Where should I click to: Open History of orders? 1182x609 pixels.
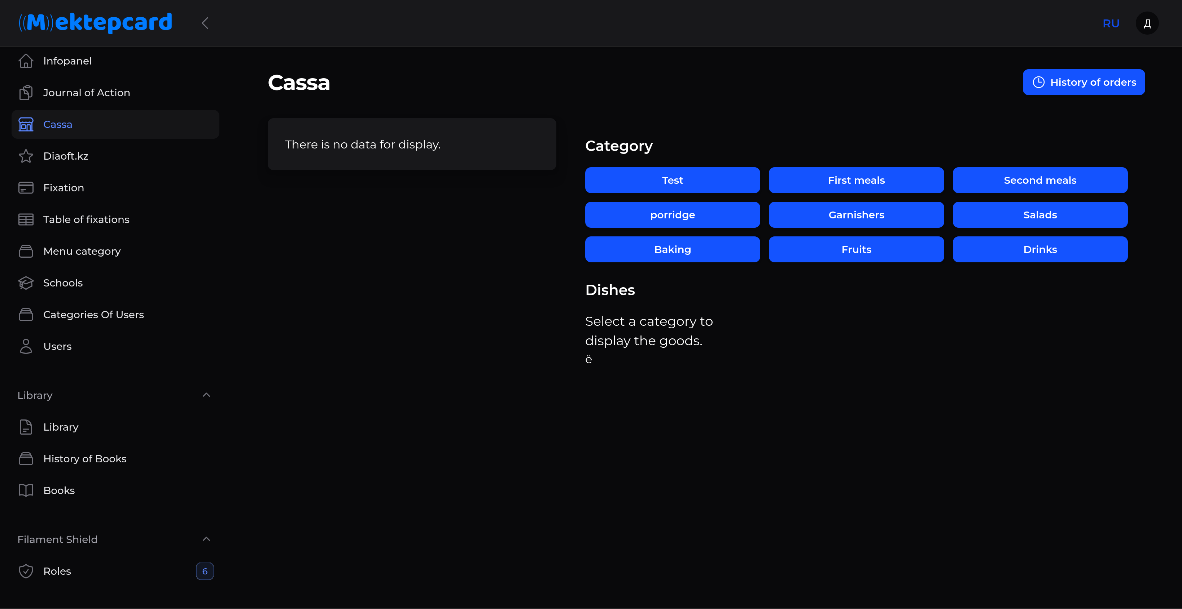tap(1083, 83)
